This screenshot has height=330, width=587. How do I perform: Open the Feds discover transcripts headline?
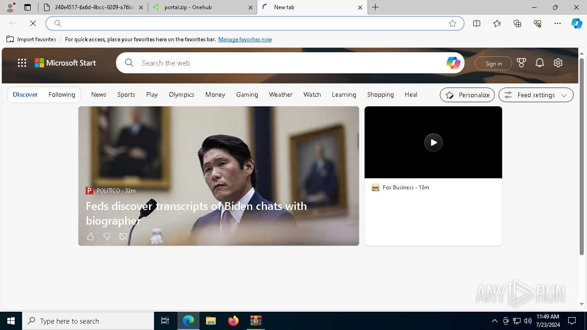(x=196, y=213)
